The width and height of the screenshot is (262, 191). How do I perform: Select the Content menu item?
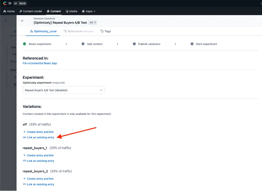(x=54, y=11)
